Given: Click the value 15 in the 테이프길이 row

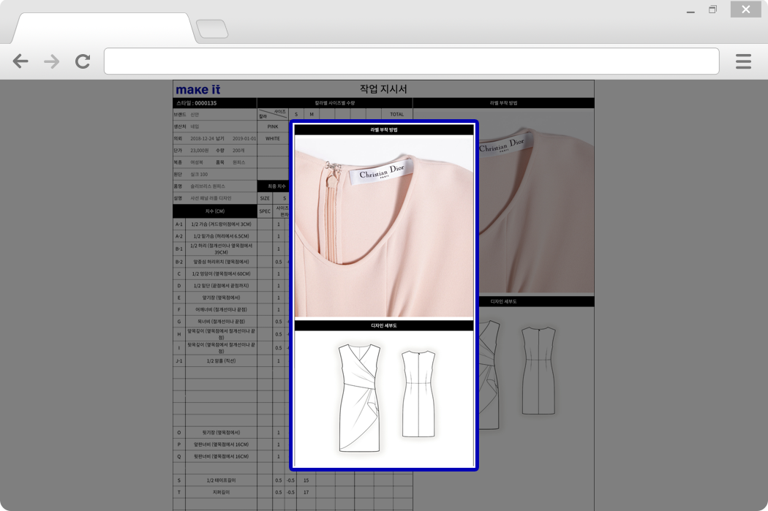Looking at the screenshot, I should click(x=306, y=480).
